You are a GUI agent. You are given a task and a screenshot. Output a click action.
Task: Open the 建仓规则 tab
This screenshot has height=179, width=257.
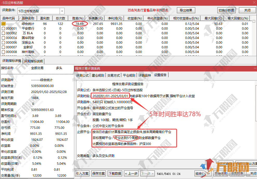pyautogui.click(x=98, y=75)
